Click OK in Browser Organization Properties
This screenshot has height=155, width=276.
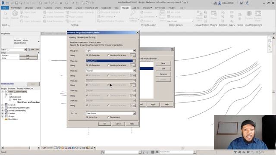(104, 124)
